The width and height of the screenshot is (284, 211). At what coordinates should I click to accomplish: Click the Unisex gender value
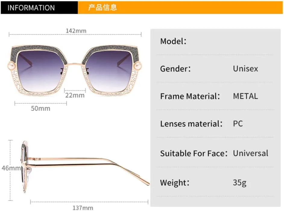click(245, 69)
